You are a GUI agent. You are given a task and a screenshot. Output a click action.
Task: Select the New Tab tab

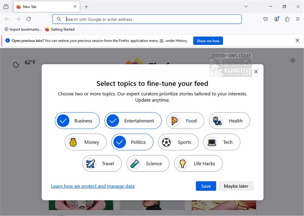[x=47, y=6]
